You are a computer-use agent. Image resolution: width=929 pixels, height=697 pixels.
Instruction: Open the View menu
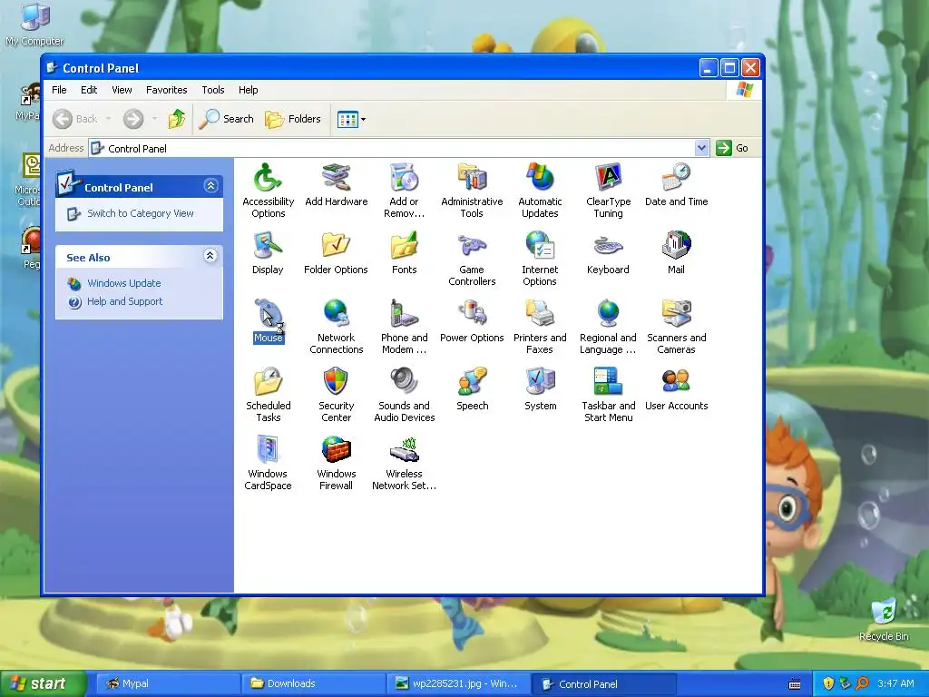pos(122,90)
